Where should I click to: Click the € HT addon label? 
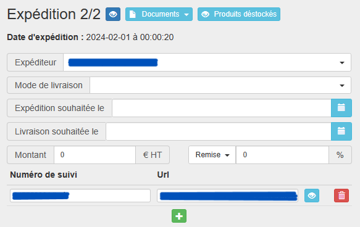point(153,155)
